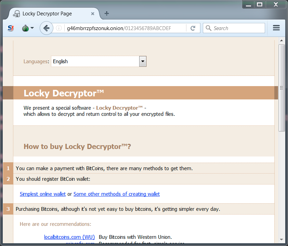Viewport: 288px width, 246px height.
Task: Close the browser window
Action: pos(276,4)
